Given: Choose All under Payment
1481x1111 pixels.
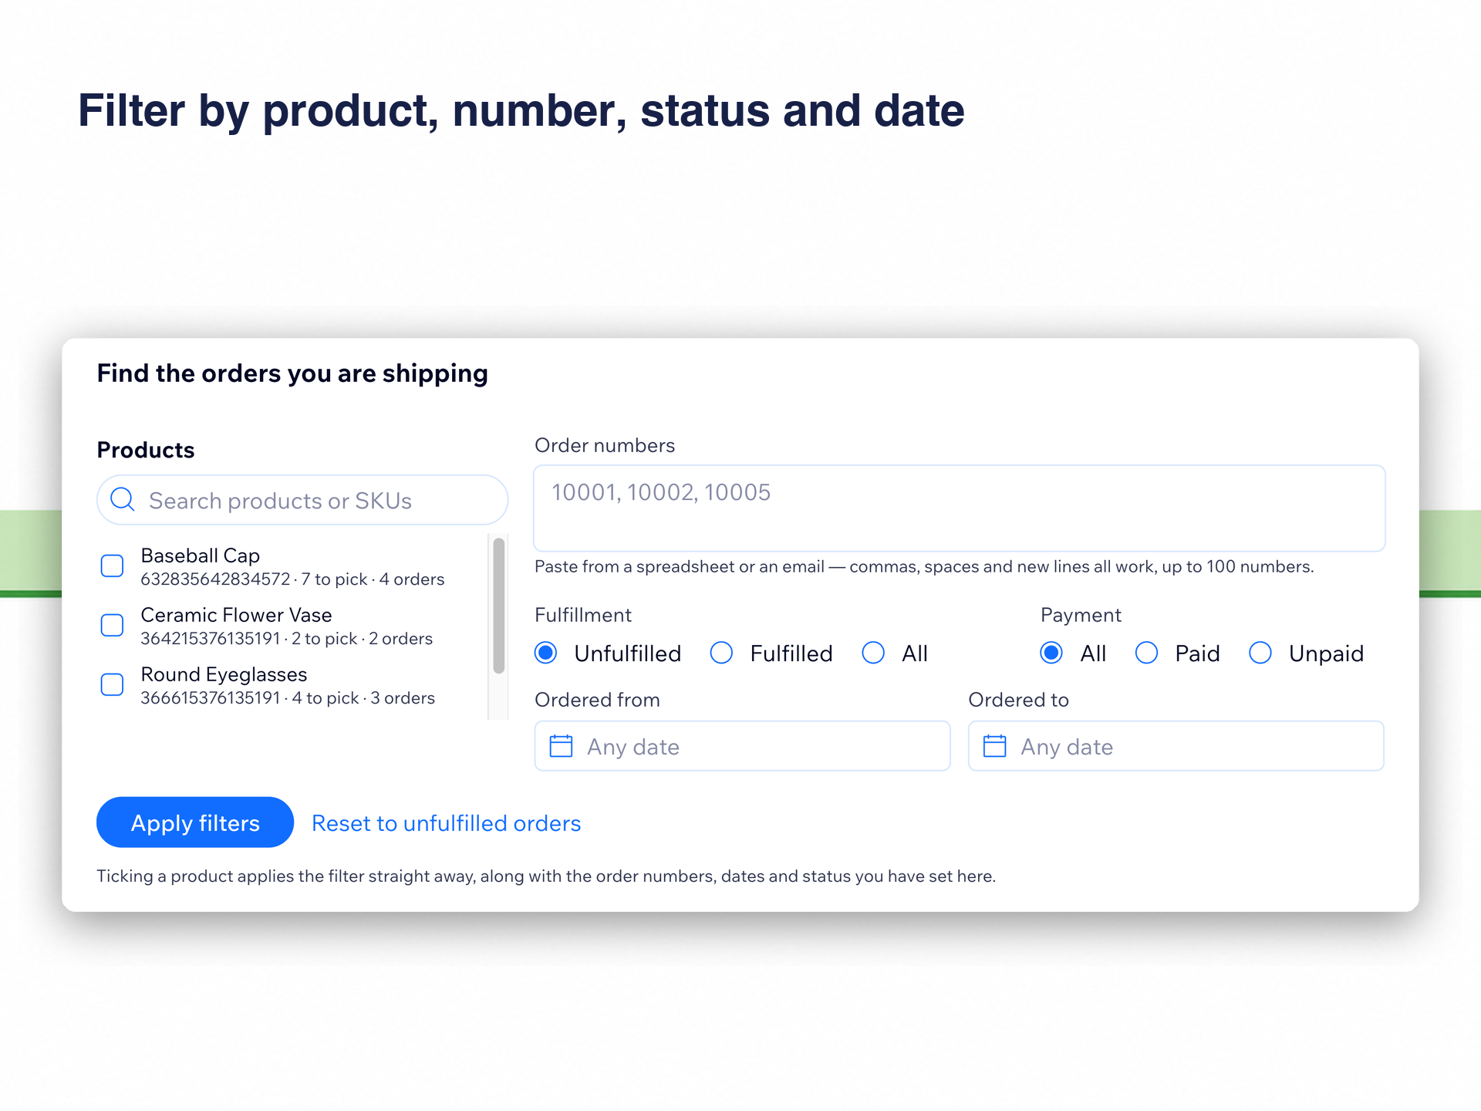Looking at the screenshot, I should coord(1051,653).
